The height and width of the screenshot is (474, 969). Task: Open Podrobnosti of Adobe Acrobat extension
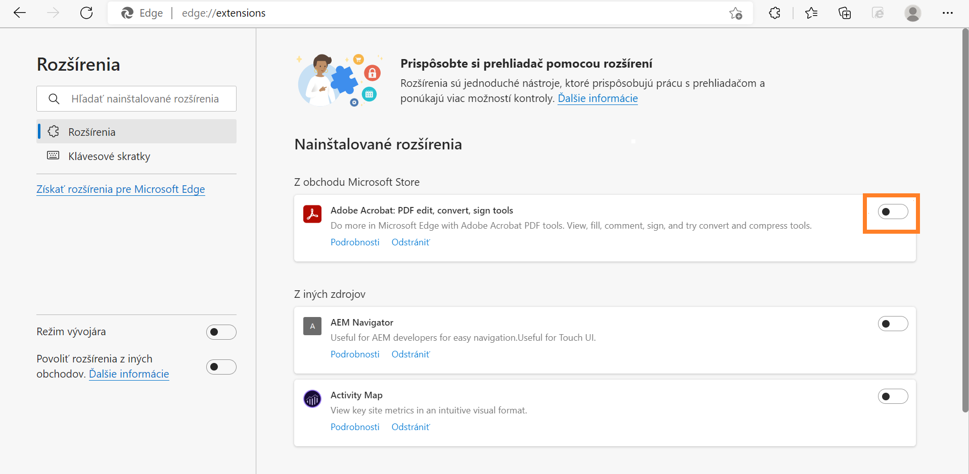354,242
